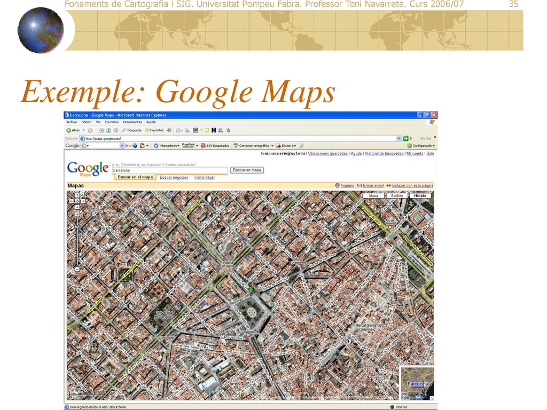This screenshot has width=547, height=410.
Task: Open the Archivo menu
Action: pos(72,122)
